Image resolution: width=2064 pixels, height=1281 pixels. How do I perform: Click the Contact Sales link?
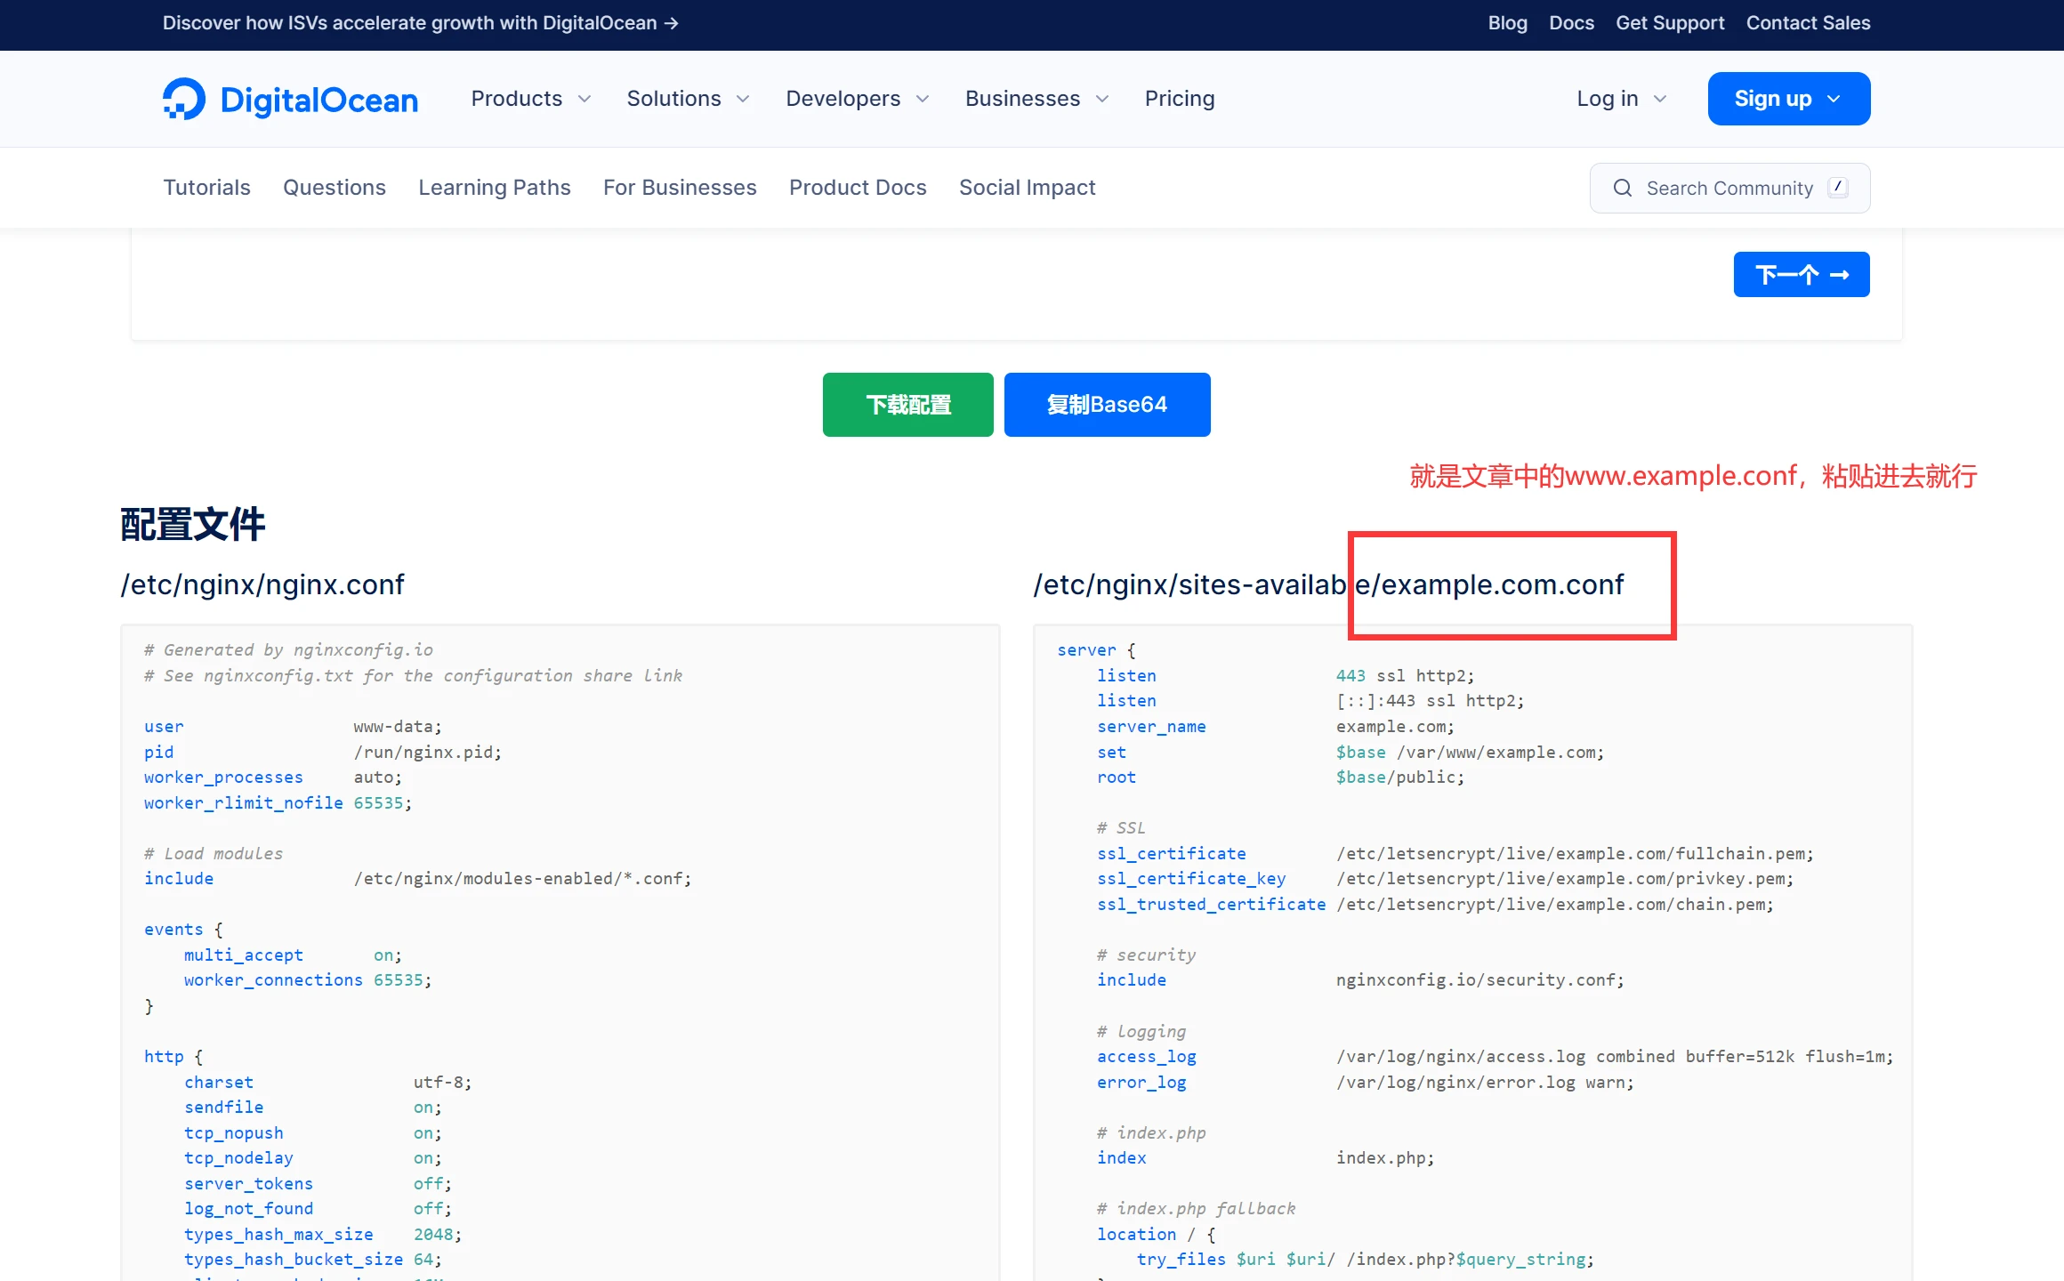[x=1808, y=23]
